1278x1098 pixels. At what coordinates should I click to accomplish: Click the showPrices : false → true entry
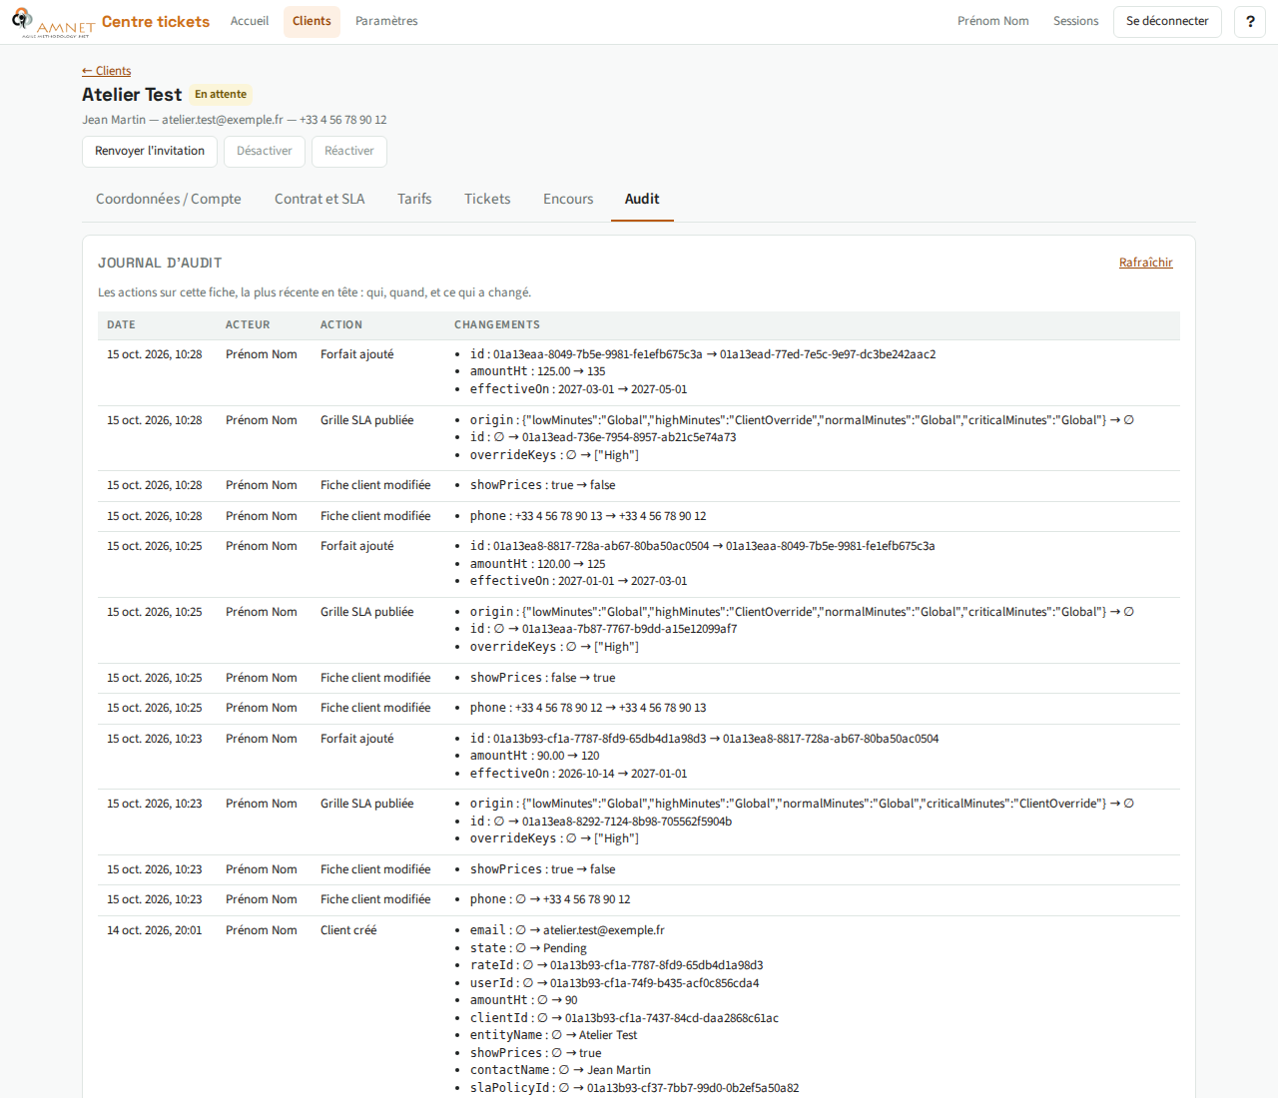(x=543, y=678)
